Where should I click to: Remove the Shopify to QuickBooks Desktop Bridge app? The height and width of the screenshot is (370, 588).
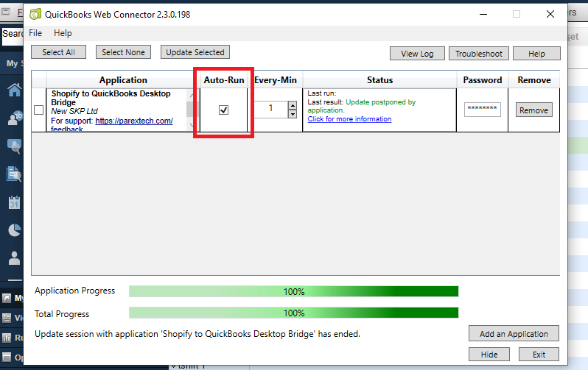[x=534, y=110]
